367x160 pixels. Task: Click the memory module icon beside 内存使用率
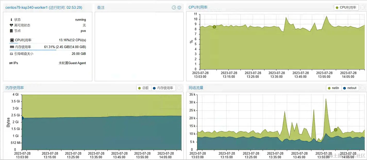[12, 47]
